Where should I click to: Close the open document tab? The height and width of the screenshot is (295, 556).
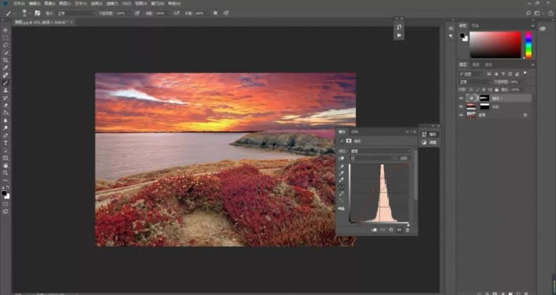tap(72, 22)
